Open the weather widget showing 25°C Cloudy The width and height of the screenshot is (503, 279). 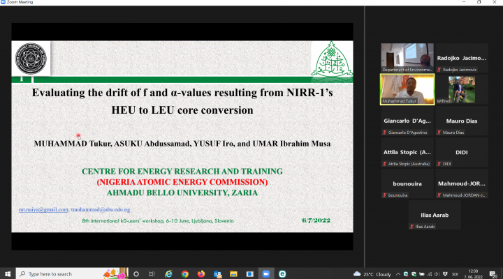pyautogui.click(x=372, y=274)
